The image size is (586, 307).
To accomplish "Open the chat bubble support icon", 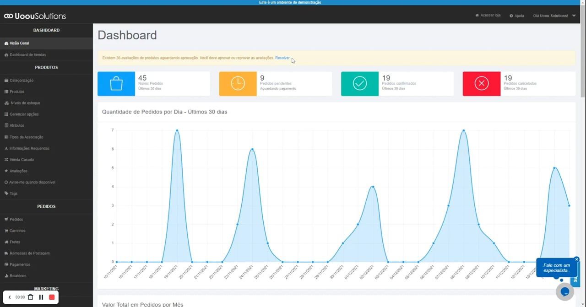I will [565, 291].
